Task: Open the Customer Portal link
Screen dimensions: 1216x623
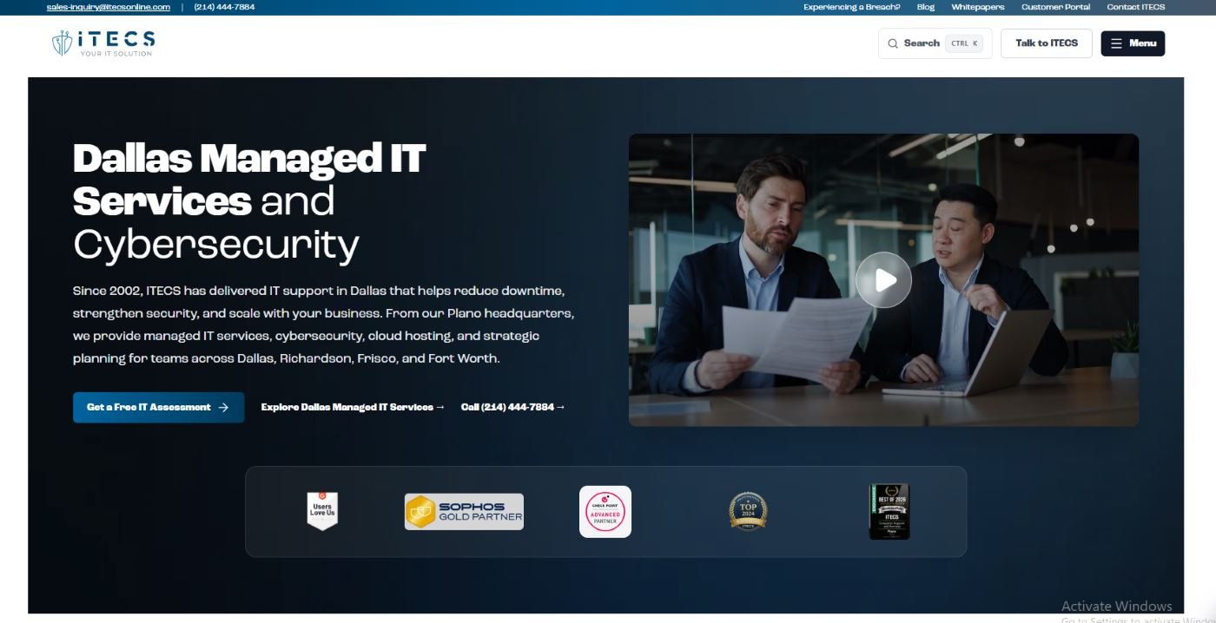Action: tap(1055, 7)
